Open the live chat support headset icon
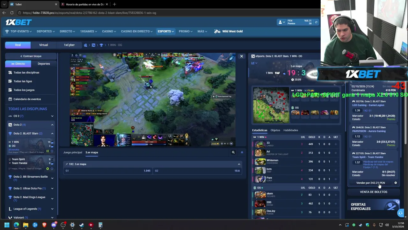The image size is (408, 230). coord(401,213)
